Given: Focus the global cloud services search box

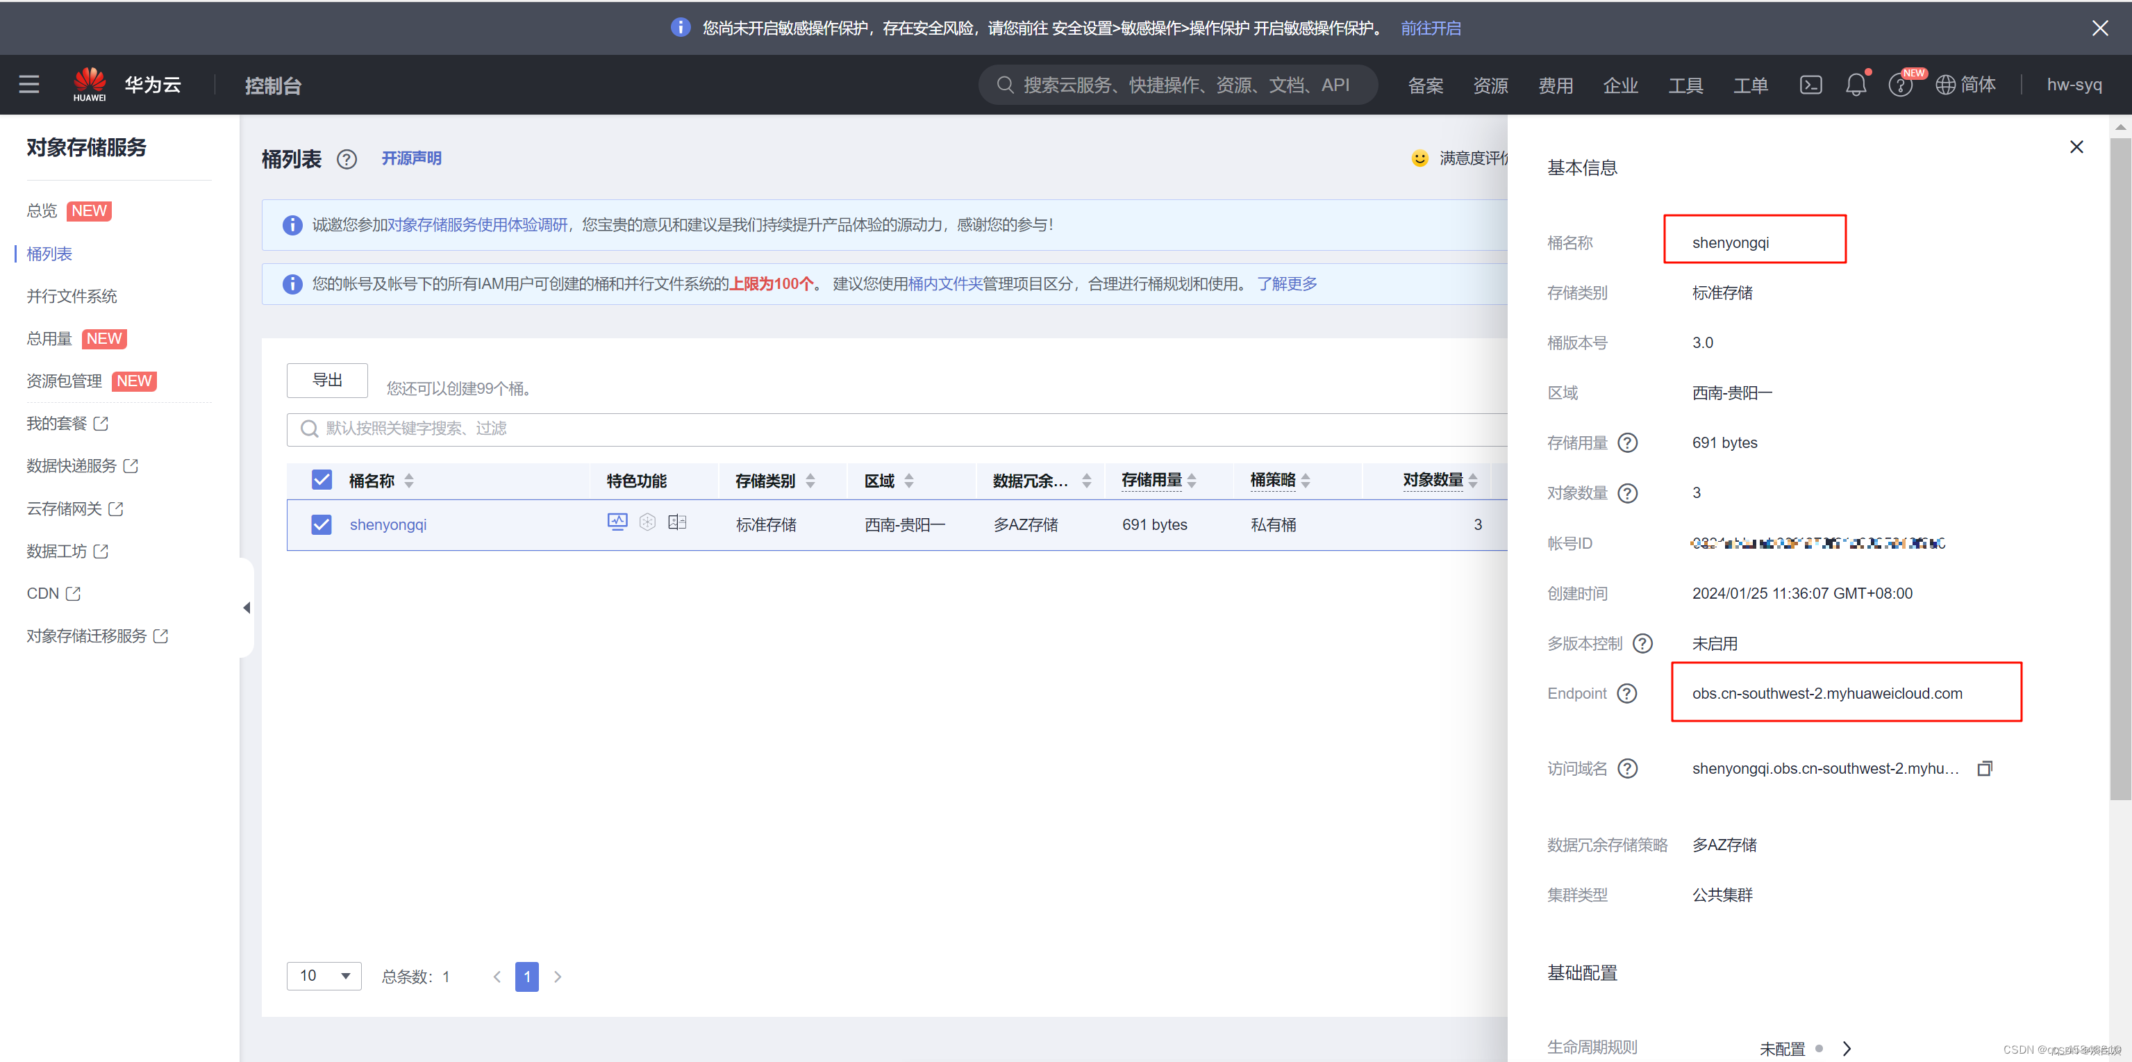Looking at the screenshot, I should point(1178,85).
